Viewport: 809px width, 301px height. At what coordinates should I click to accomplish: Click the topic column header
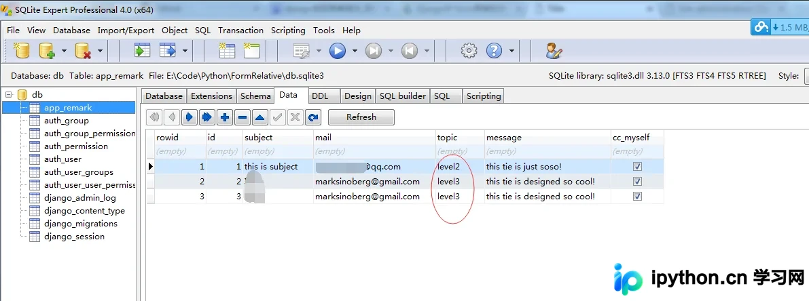pyautogui.click(x=460, y=138)
